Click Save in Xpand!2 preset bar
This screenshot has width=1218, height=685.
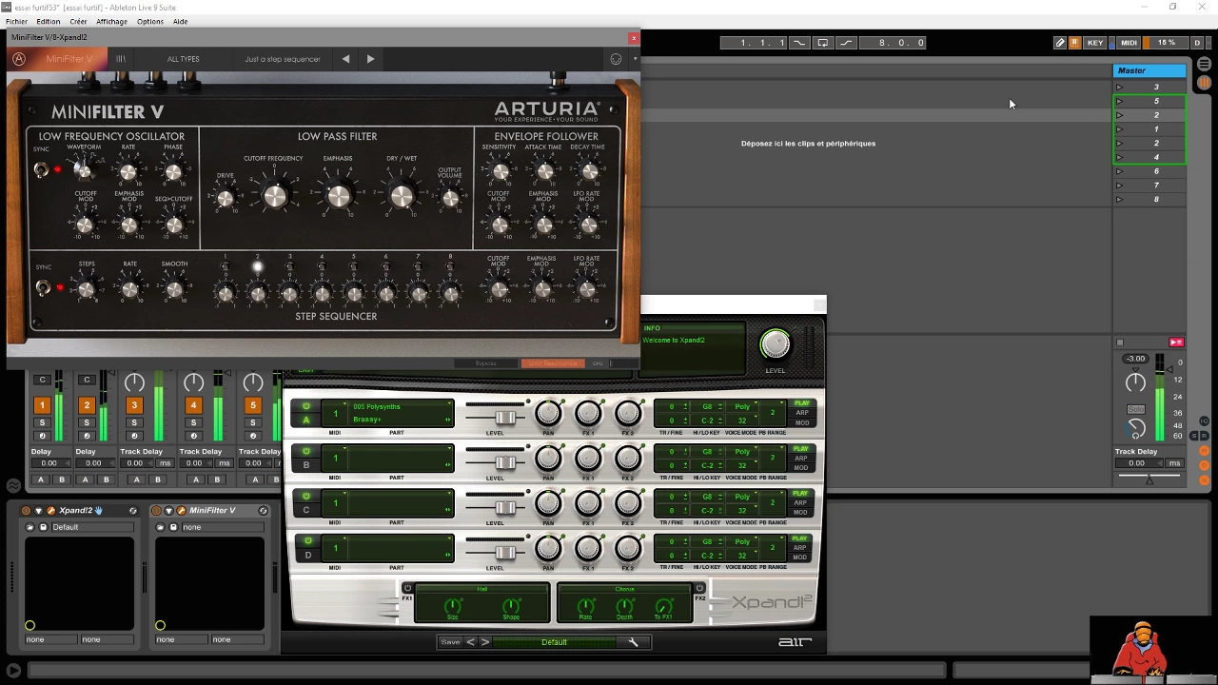tap(450, 642)
